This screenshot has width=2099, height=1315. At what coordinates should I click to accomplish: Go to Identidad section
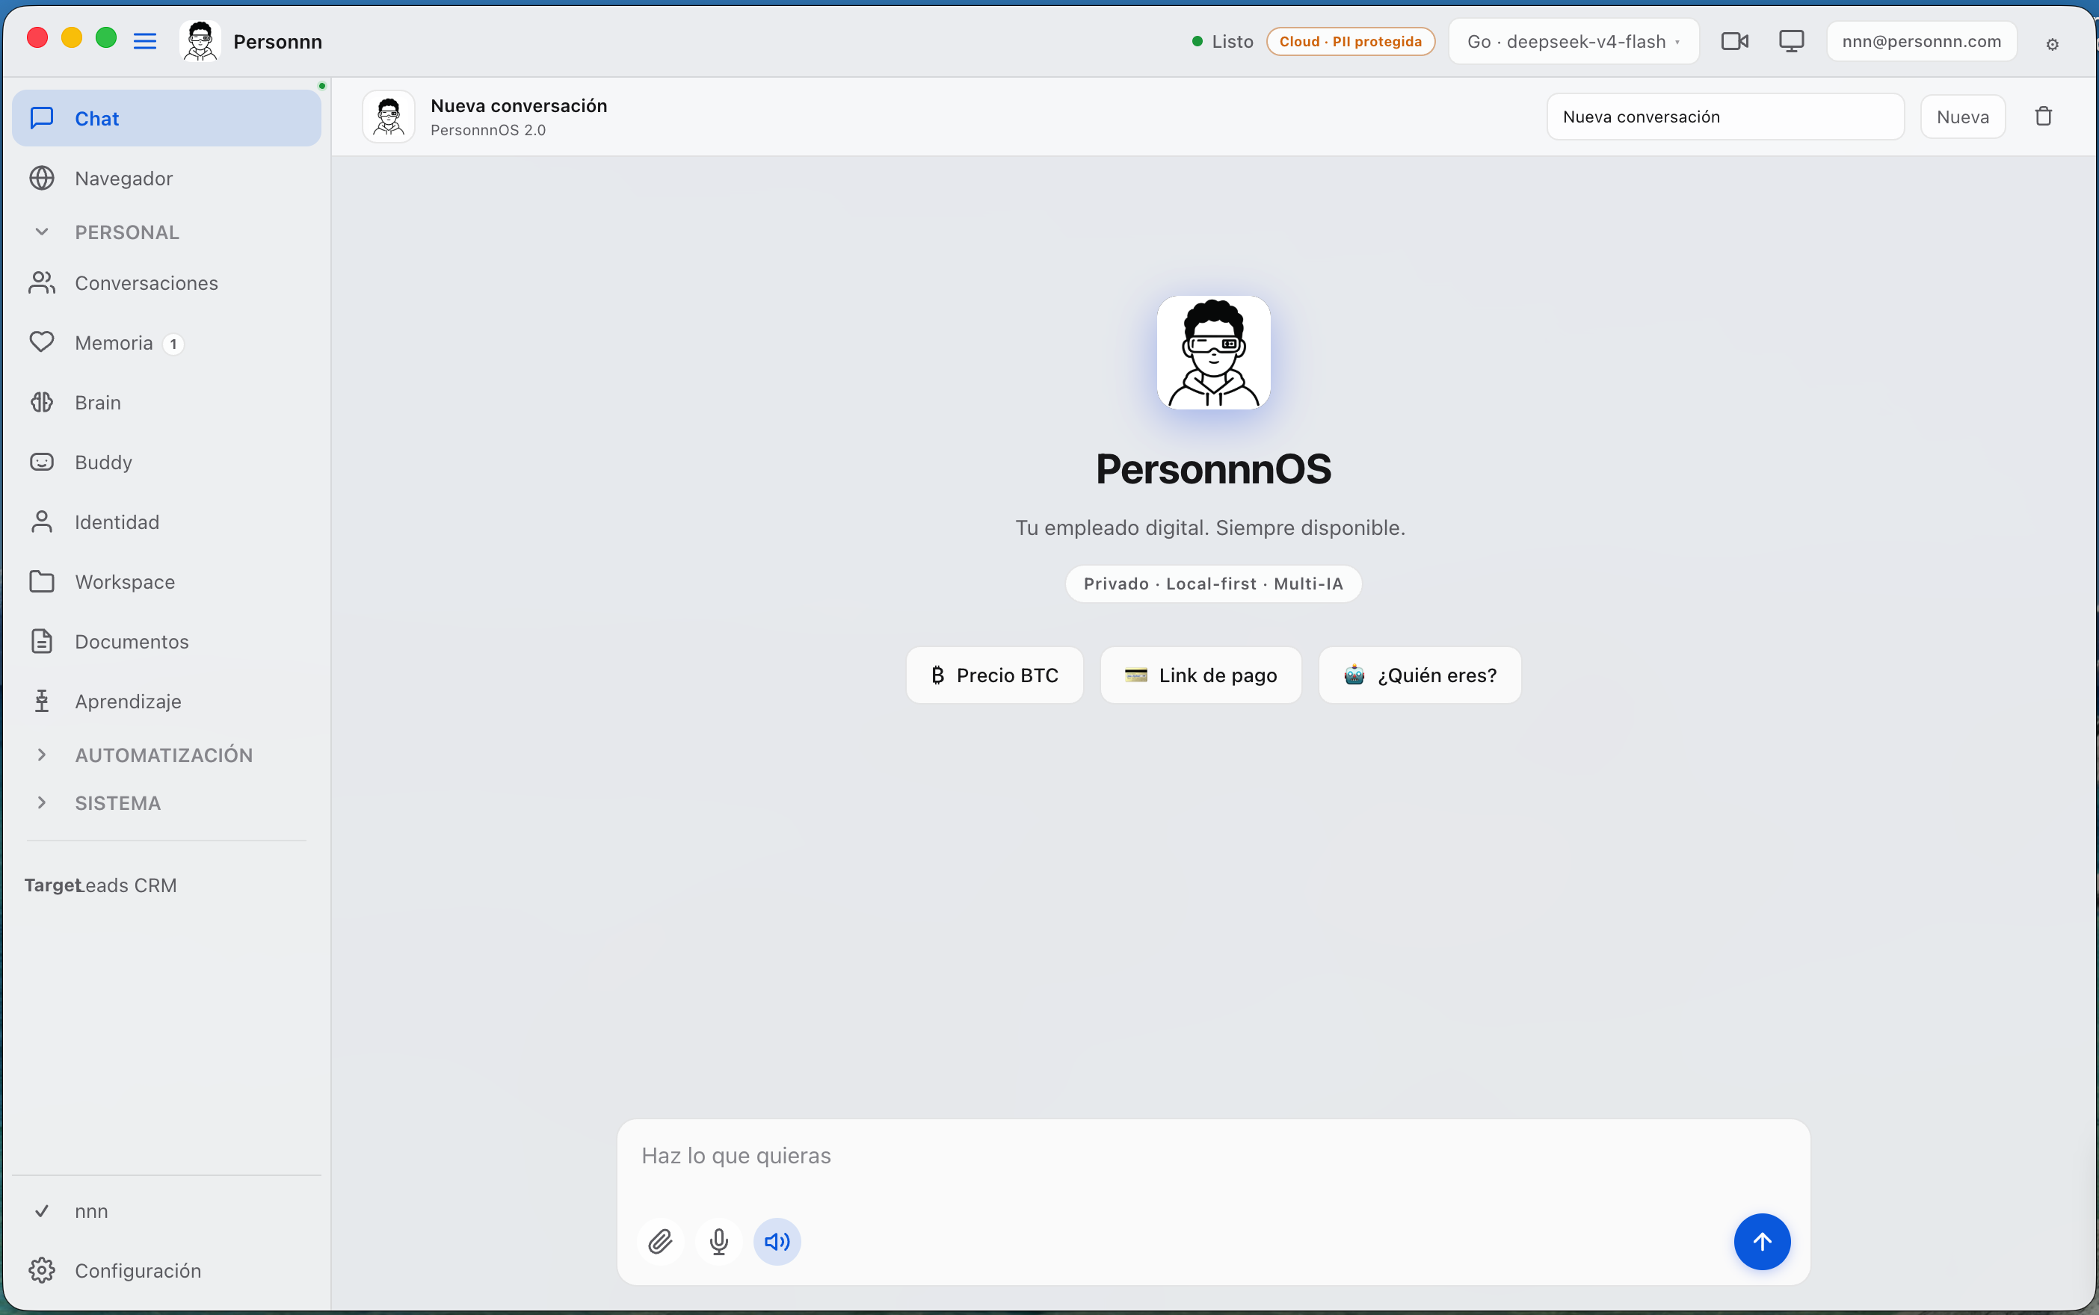(x=167, y=522)
